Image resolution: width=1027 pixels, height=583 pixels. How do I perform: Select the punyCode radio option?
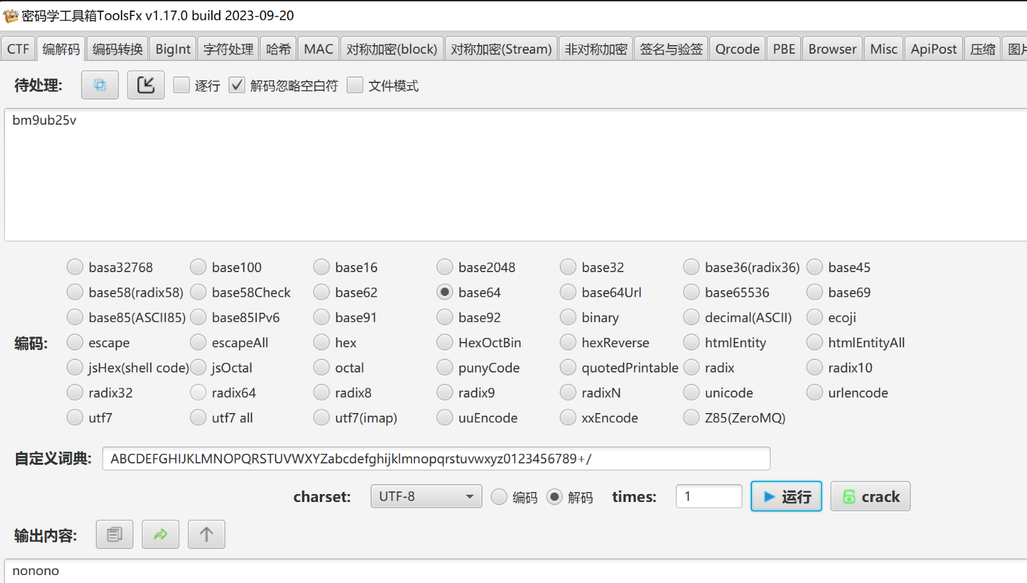tap(445, 367)
